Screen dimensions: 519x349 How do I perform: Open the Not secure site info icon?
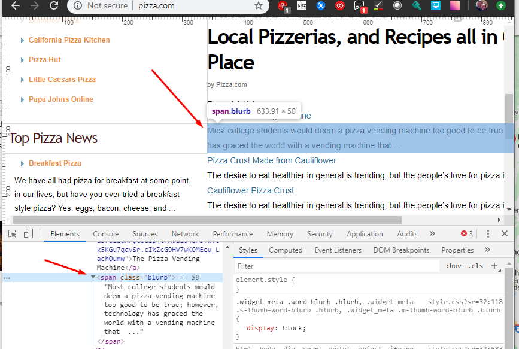77,5
